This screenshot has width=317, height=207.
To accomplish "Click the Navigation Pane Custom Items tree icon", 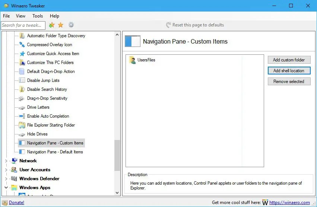I will coord(22,143).
